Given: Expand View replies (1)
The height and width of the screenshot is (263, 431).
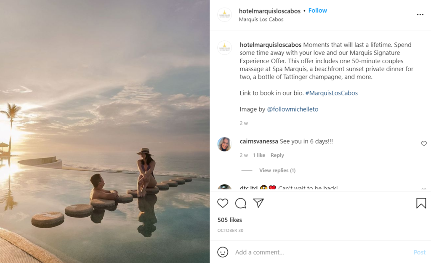Looking at the screenshot, I should tap(277, 170).
